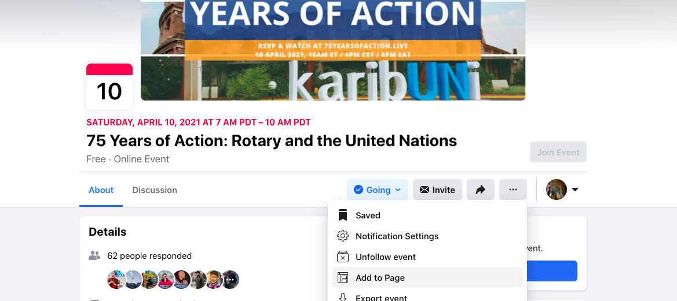This screenshot has height=301, width=677.
Task: Click the Saved bookmark icon
Action: pyautogui.click(x=343, y=215)
